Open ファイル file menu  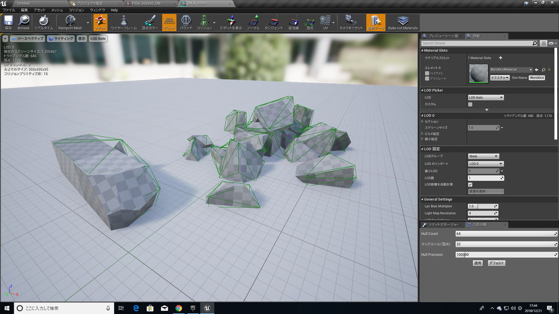(9, 10)
